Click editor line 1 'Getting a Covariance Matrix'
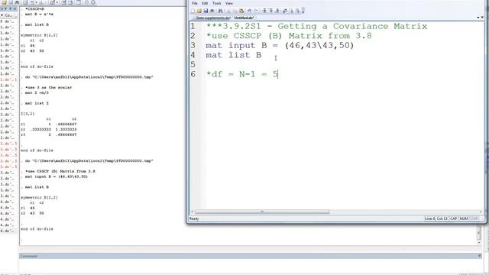 tap(352, 26)
